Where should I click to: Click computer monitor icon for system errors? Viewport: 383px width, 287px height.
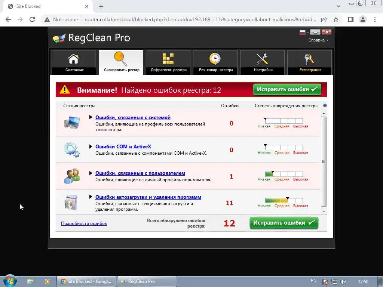coord(72,123)
